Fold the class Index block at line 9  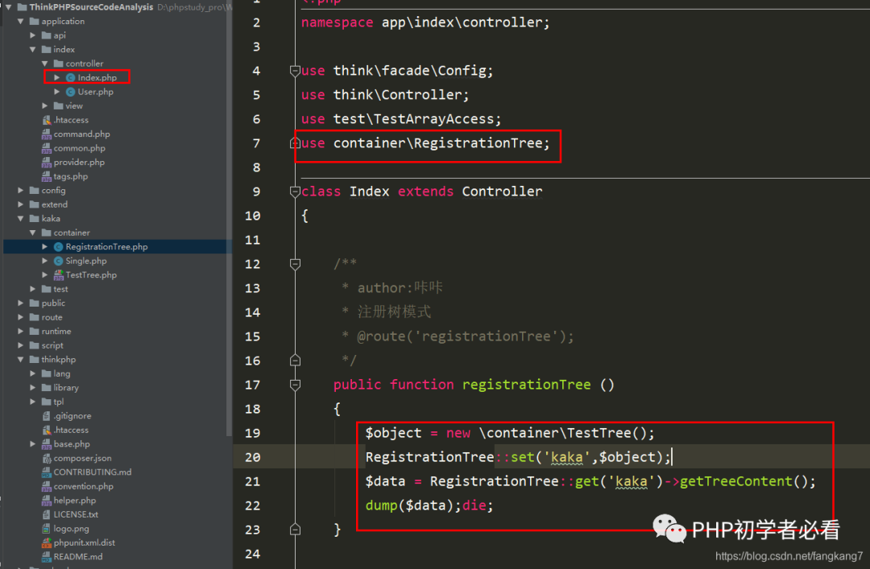295,192
